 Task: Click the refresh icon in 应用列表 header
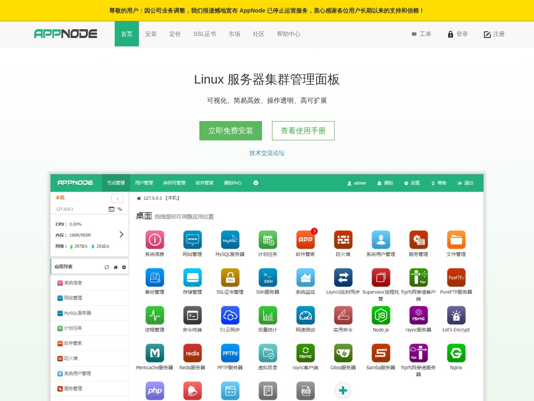coord(107,266)
